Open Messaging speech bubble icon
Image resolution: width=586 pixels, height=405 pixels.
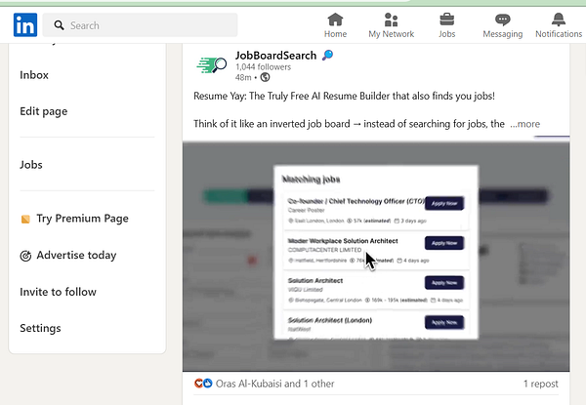503,20
